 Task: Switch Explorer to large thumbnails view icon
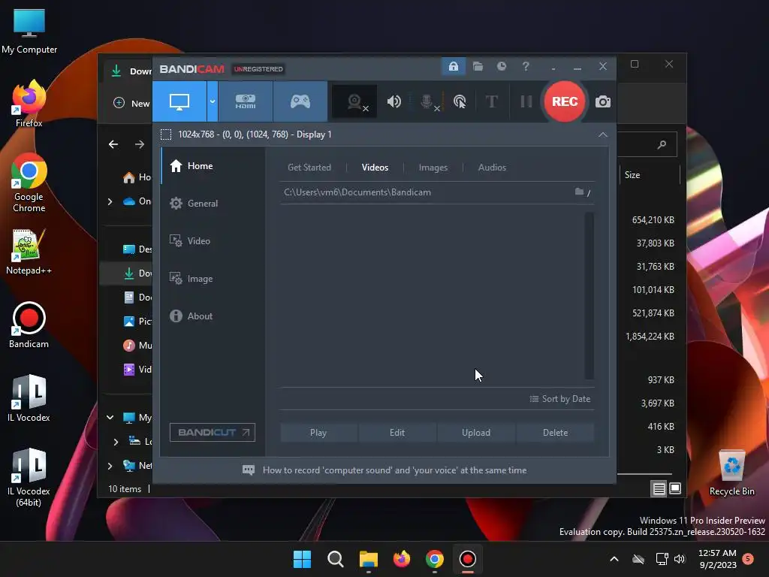pos(675,488)
